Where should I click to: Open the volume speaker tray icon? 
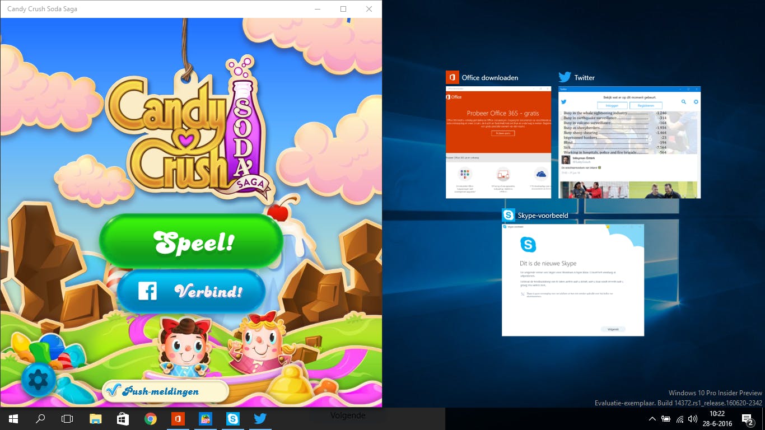693,419
